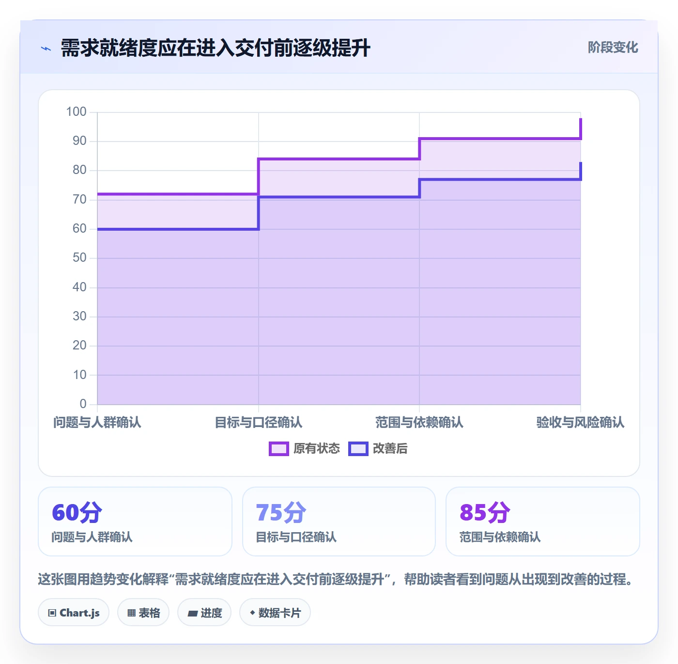Open the 60分 问题与人群确认 card
This screenshot has height=664, width=678.
[x=135, y=522]
